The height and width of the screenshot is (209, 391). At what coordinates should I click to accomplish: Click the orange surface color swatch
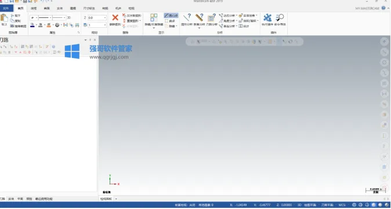[x=49, y=25]
